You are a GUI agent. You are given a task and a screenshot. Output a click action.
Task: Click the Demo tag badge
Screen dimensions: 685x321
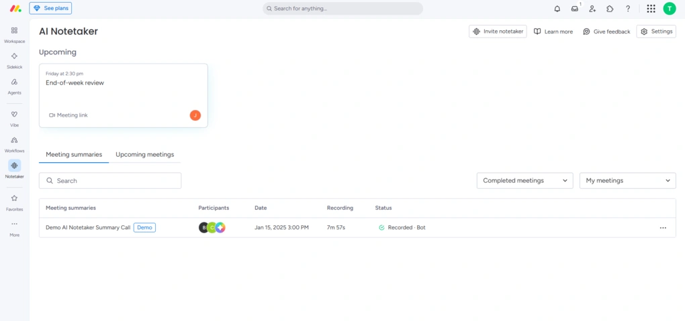[144, 228]
